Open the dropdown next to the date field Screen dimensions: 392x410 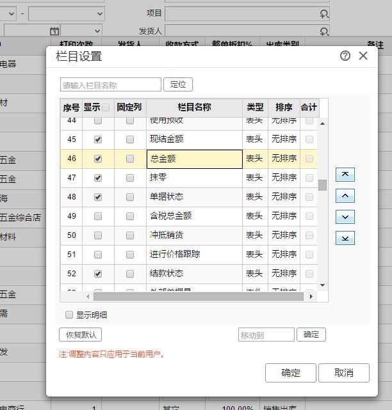pyautogui.click(x=81, y=31)
